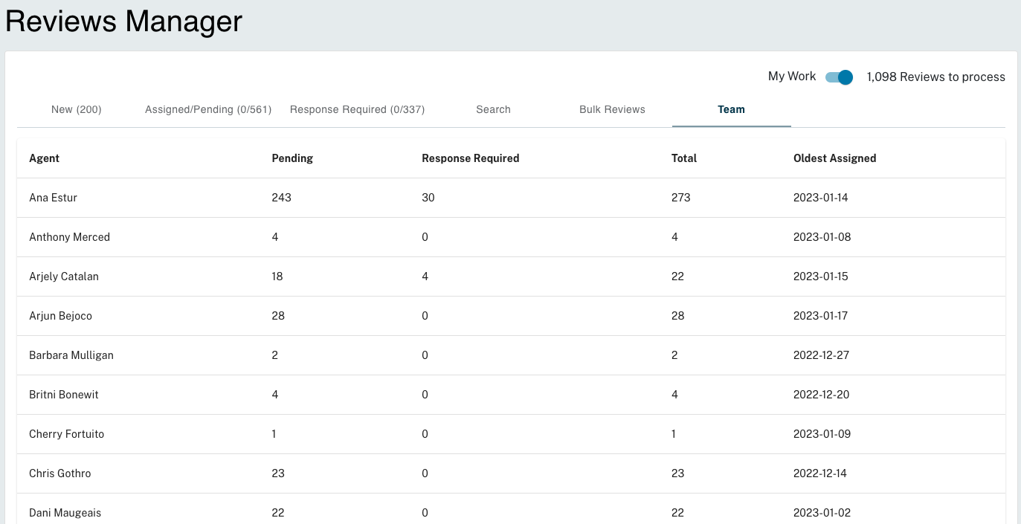Select the Team tab
The height and width of the screenshot is (524, 1021).
[732, 109]
